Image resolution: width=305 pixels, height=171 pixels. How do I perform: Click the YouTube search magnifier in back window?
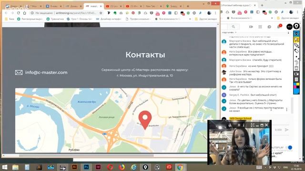click(233, 27)
